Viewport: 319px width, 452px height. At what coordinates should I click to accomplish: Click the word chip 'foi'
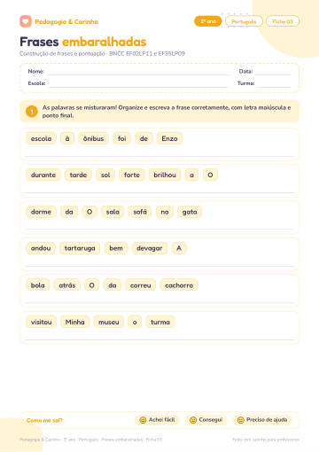pos(121,138)
